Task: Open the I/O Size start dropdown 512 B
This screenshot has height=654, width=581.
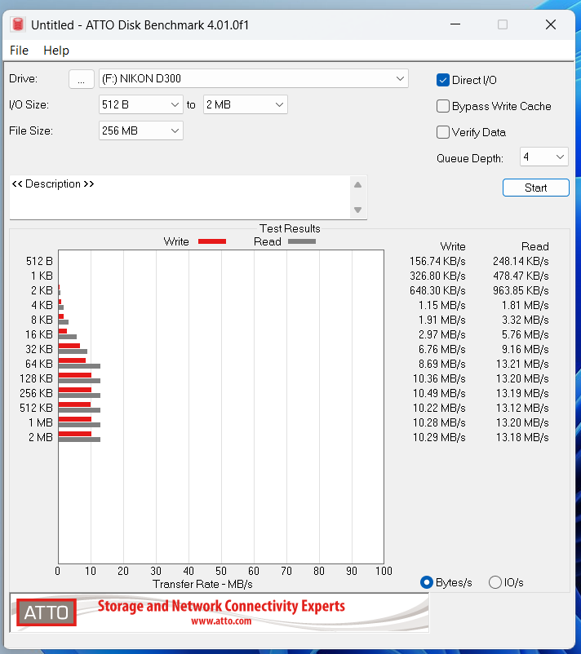Action: (141, 104)
